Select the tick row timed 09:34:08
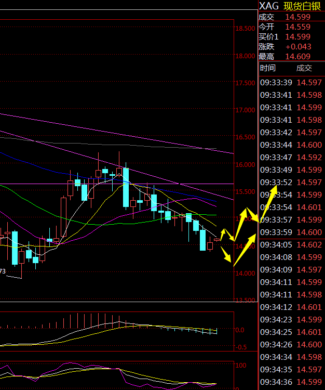The image size is (325, 390). [291, 257]
